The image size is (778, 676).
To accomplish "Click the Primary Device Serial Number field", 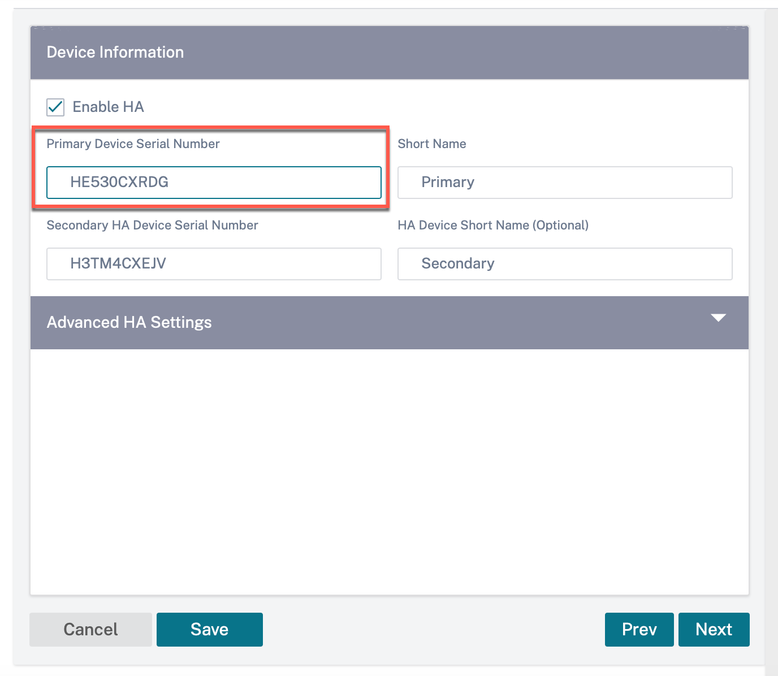I will [x=214, y=183].
